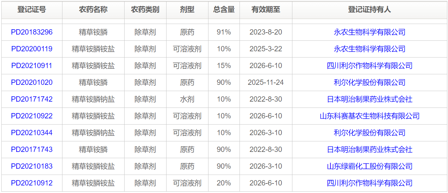Image resolution: width=448 pixels, height=193 pixels.
Task: Open 利尔化学股份有限公司 in the PD20201020 row
Action: tap(370, 83)
